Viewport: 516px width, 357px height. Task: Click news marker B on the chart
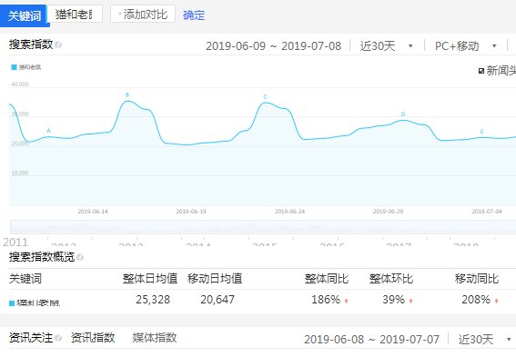tap(127, 94)
